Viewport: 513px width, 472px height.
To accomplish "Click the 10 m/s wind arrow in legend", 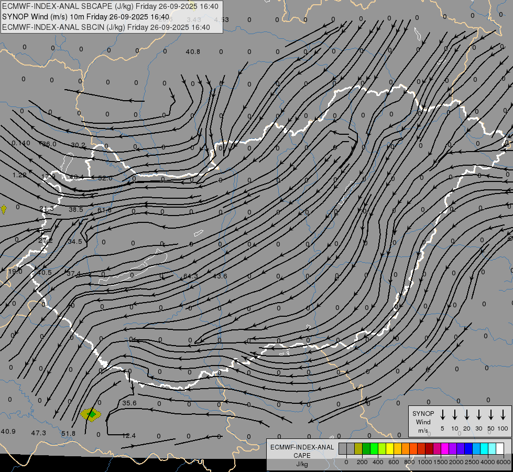I will coord(455,415).
